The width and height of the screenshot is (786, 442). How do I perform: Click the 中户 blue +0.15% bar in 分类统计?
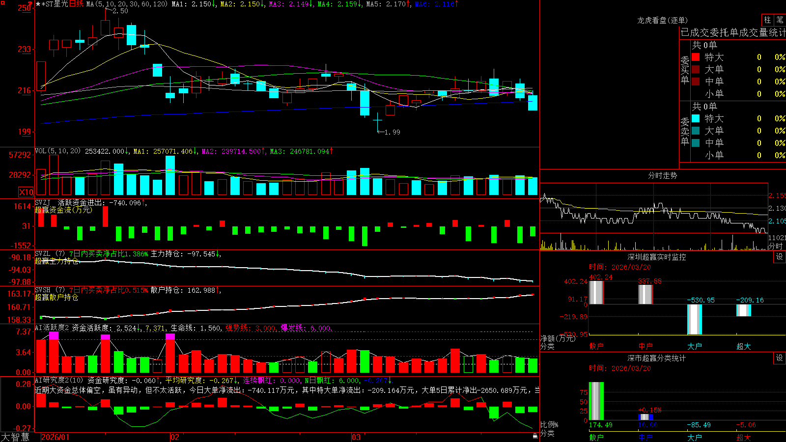pos(645,417)
